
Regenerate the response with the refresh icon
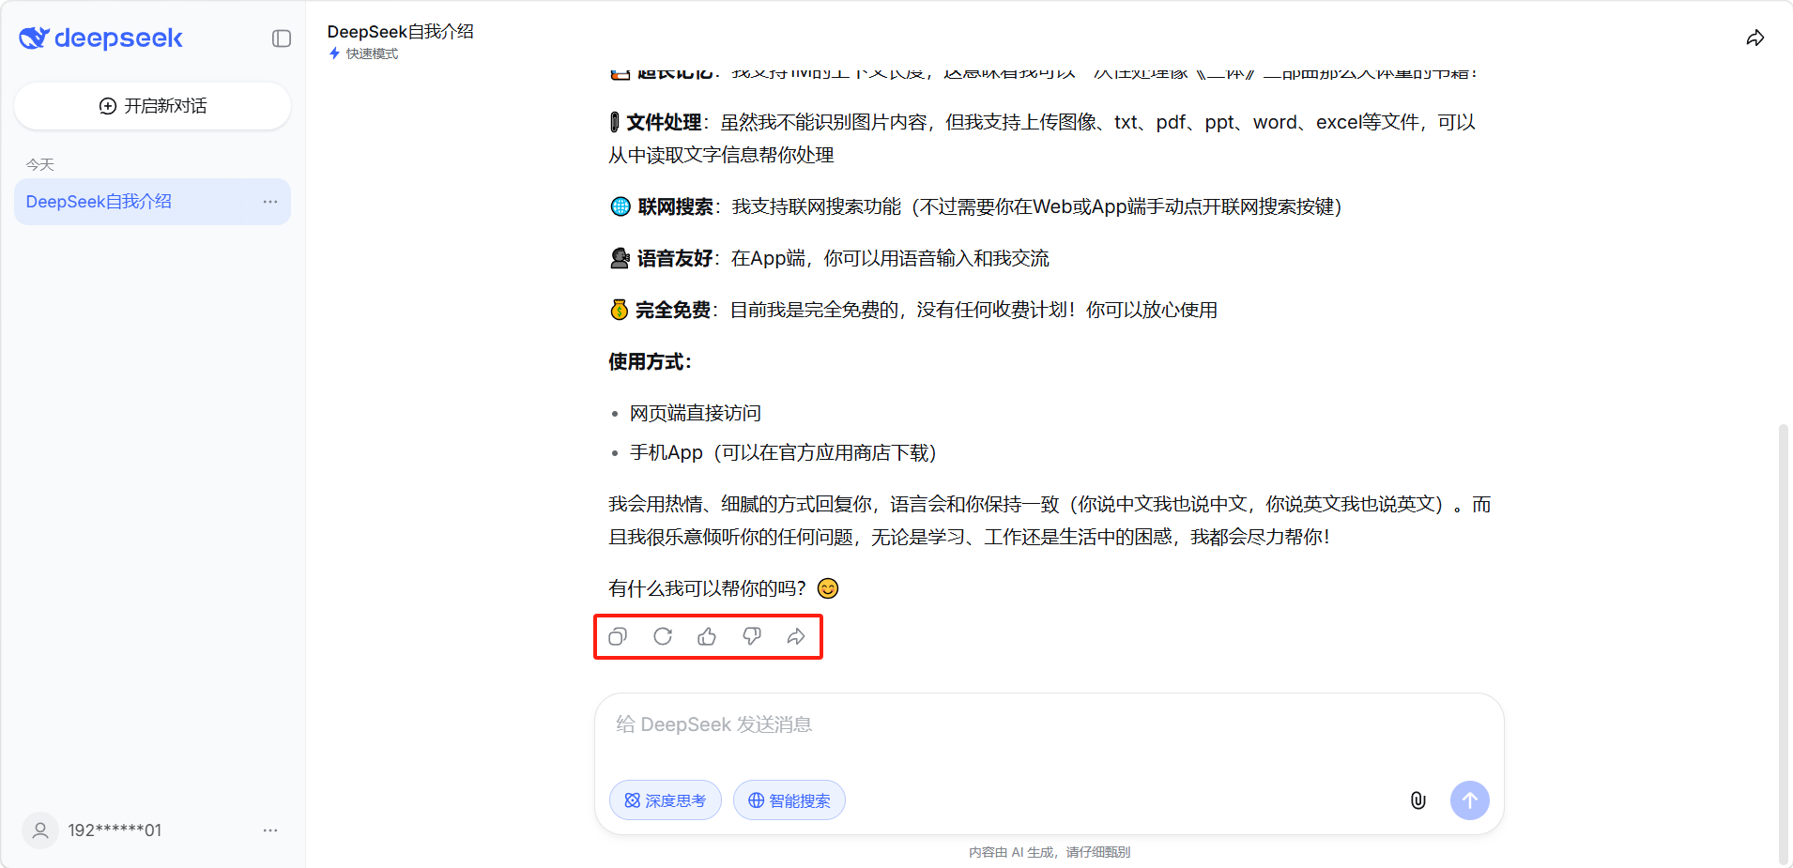663,637
